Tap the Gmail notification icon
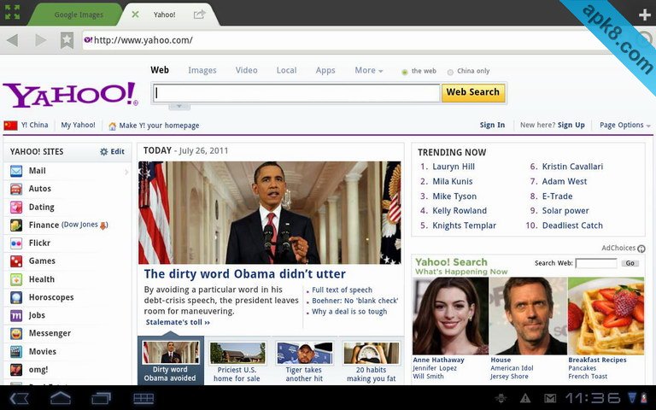The image size is (656, 410). [550, 398]
